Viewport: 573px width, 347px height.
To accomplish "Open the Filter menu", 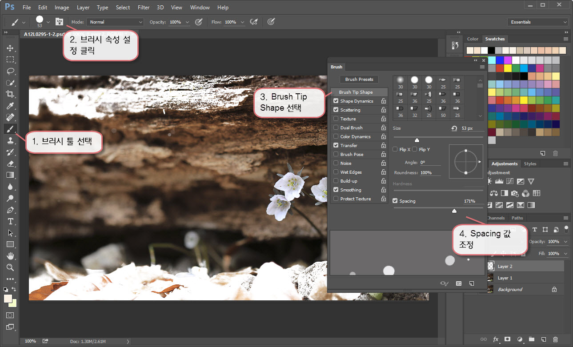I will [x=144, y=7].
